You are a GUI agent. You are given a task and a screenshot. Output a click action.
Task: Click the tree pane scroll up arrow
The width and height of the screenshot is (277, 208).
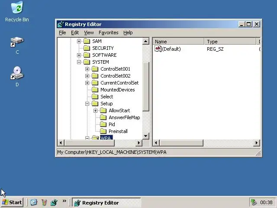point(146,42)
